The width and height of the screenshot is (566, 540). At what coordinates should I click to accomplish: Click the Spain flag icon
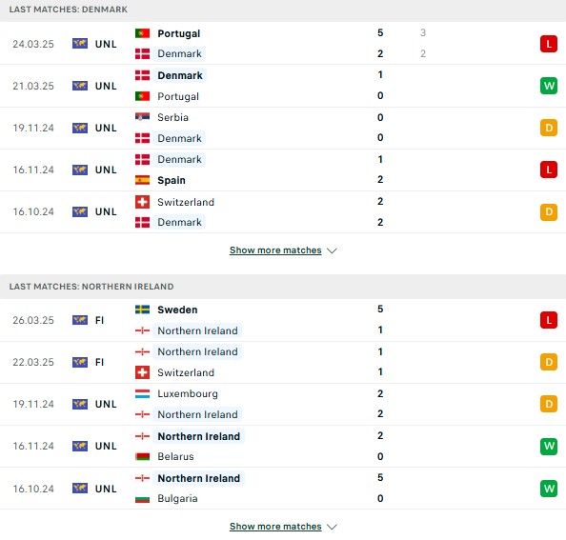tap(142, 180)
